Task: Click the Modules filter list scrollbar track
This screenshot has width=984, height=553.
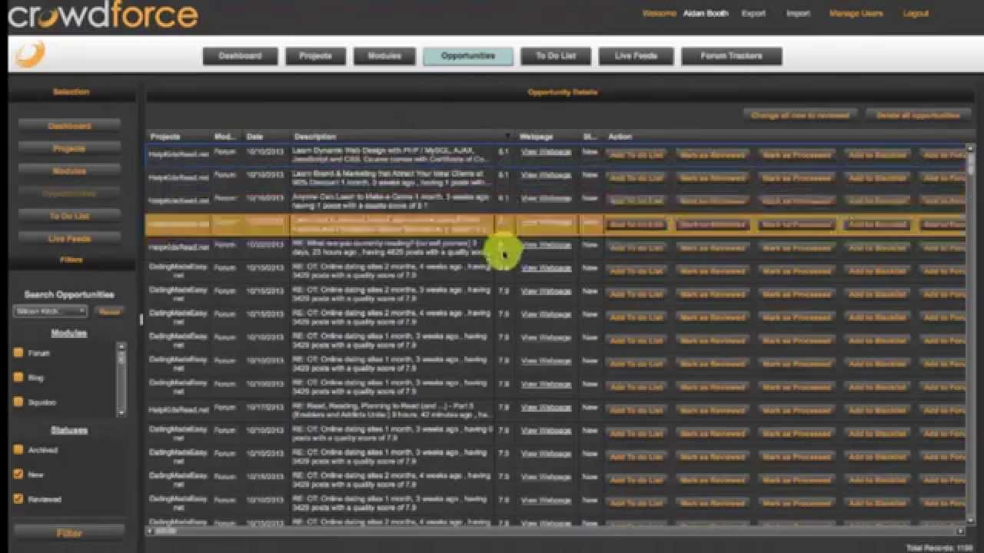Action: point(121,379)
